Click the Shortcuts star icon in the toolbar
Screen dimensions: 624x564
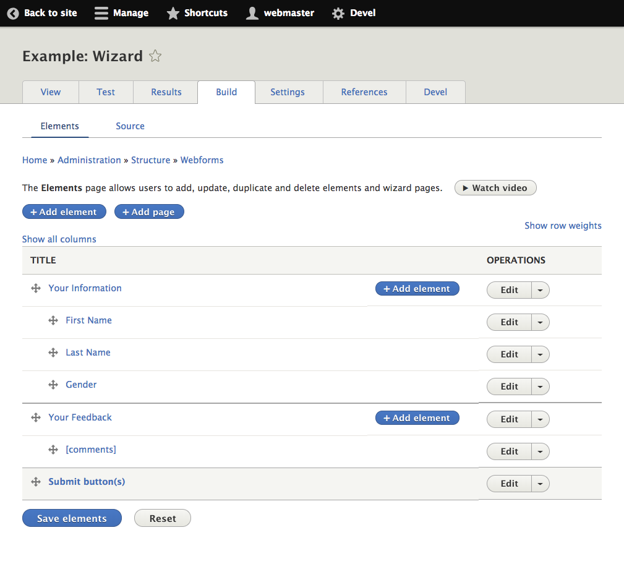(x=172, y=12)
